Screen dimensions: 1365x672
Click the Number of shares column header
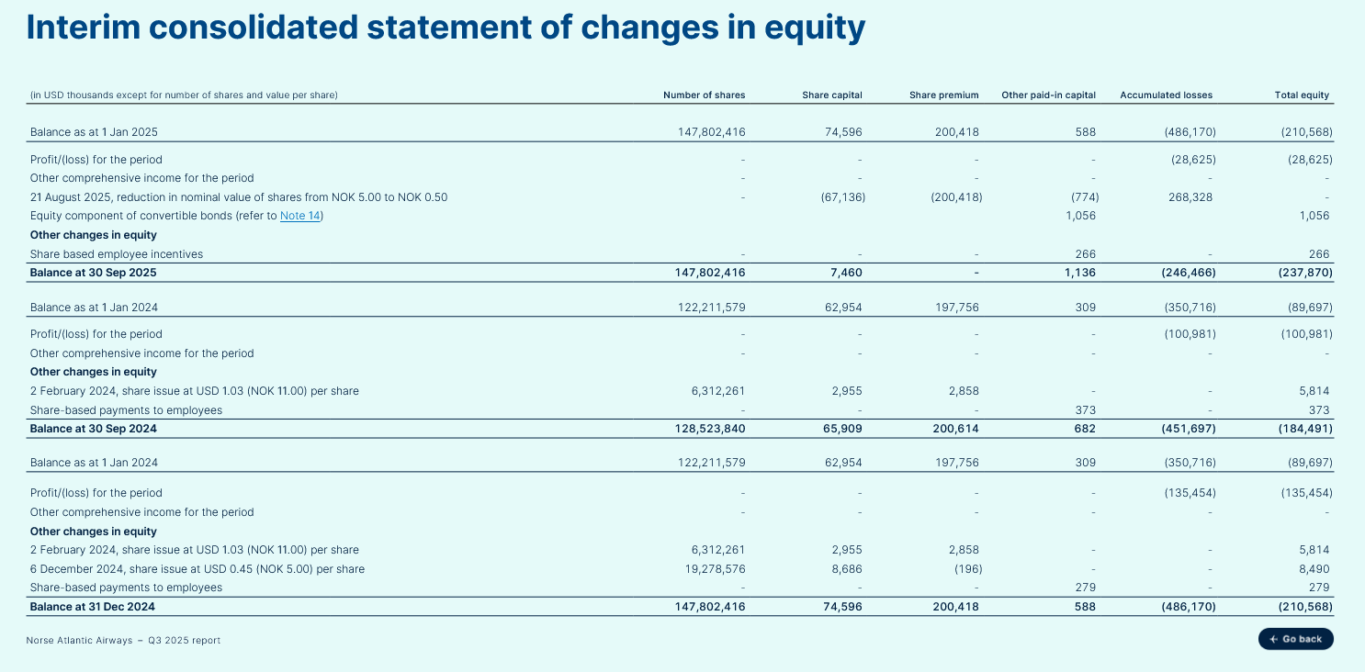pyautogui.click(x=704, y=95)
